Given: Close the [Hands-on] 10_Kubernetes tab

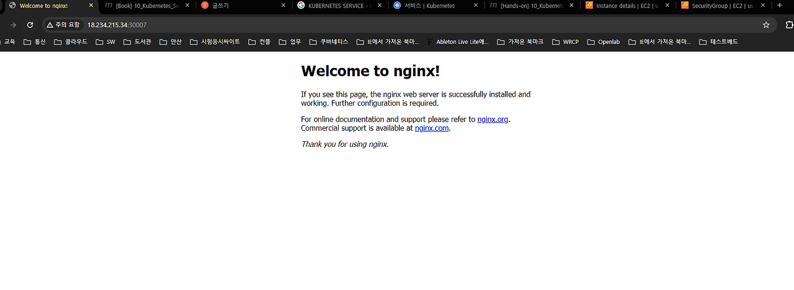Looking at the screenshot, I should 572,6.
